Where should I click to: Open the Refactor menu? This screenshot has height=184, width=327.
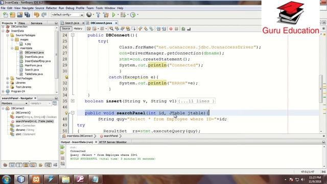(51, 8)
